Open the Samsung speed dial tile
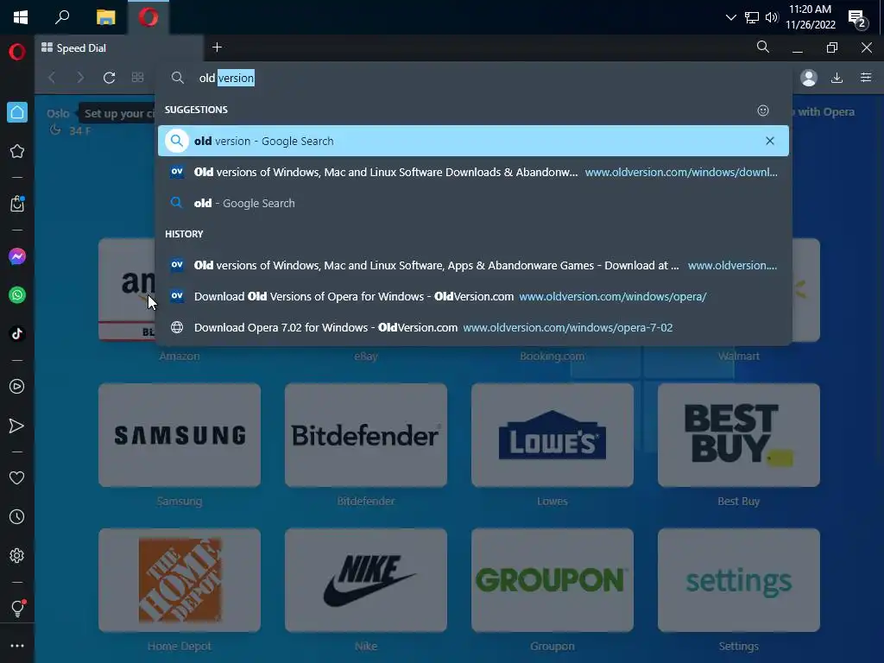 click(180, 435)
